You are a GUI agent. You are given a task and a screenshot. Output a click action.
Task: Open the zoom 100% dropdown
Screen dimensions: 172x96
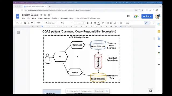(x=40, y=23)
